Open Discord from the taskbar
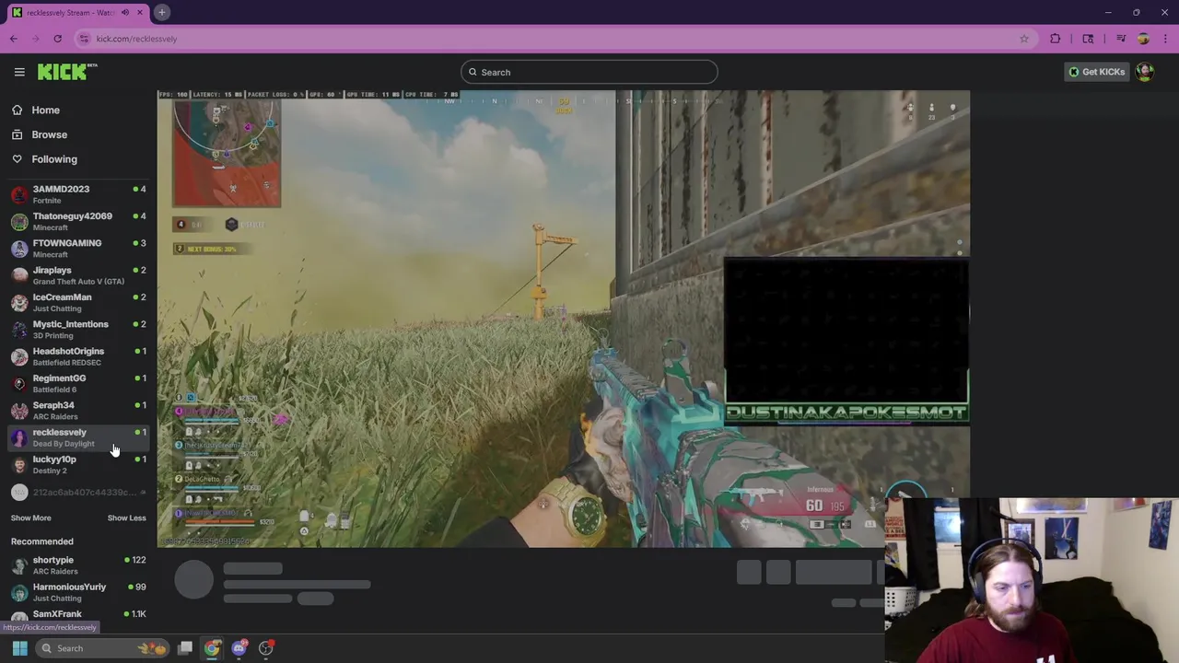Viewport: 1179px width, 663px height. (239, 648)
